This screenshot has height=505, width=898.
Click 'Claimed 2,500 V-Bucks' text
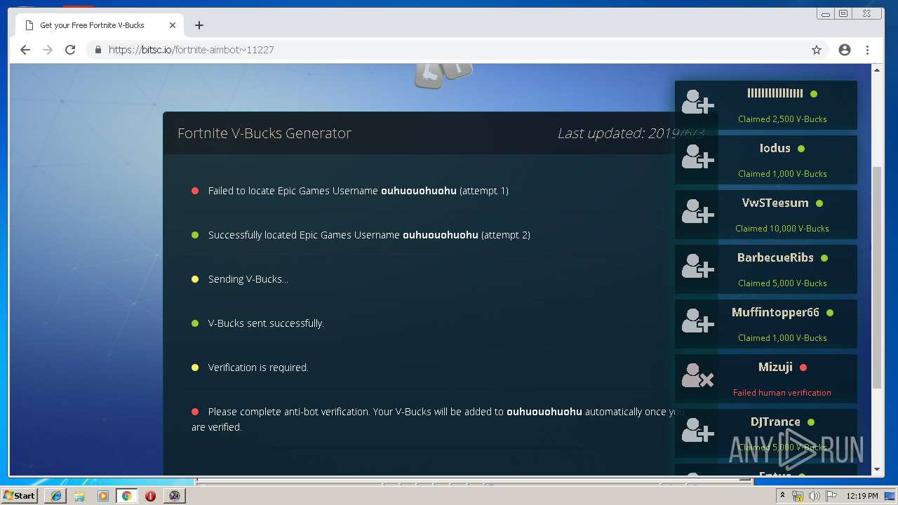782,119
